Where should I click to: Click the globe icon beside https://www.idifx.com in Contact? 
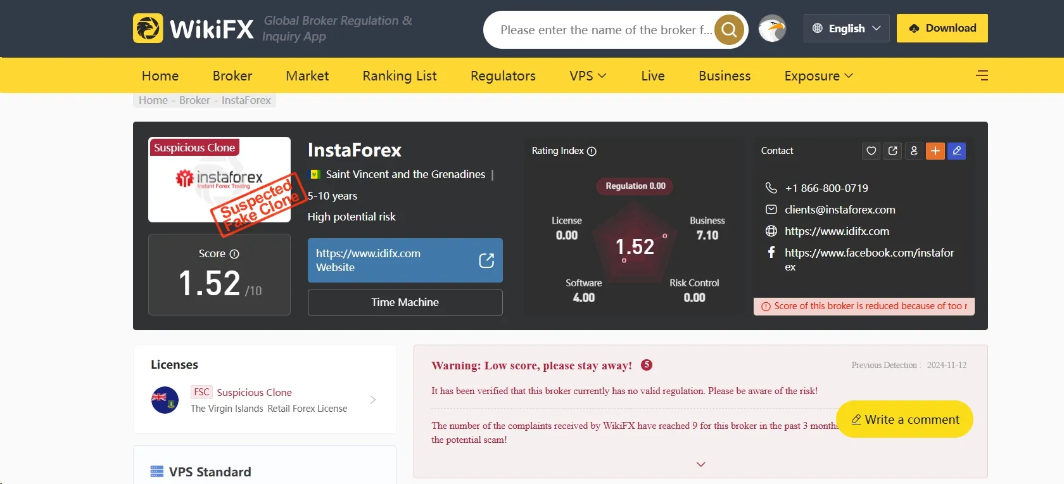tap(771, 231)
